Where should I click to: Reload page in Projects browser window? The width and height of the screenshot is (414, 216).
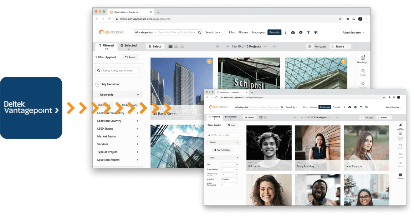click(109, 19)
